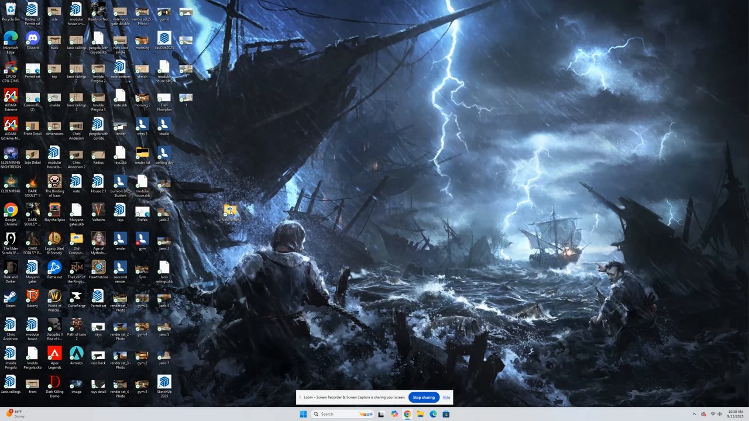The width and height of the screenshot is (749, 421).
Task: Launch Microsoft Edge from the desktop shortcut
Action: click(x=11, y=42)
